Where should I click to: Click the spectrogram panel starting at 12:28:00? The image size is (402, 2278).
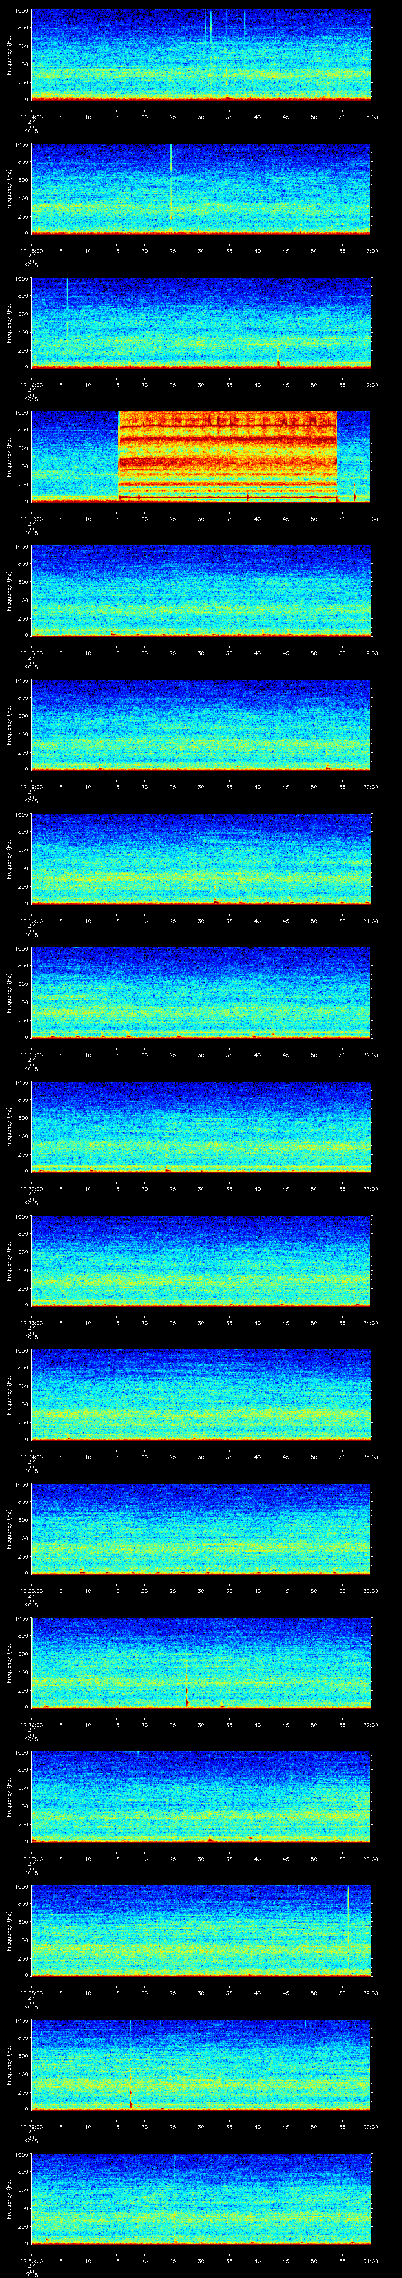[x=201, y=1931]
